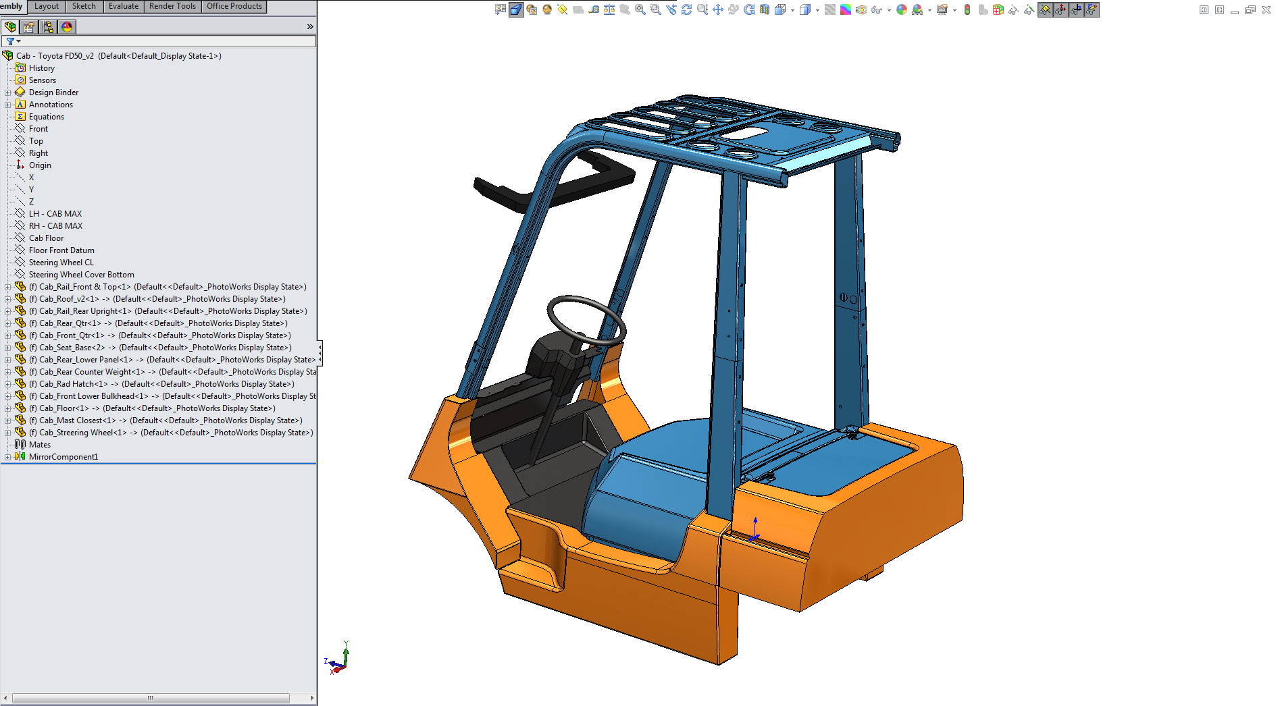This screenshot has width=1278, height=706.
Task: Click the Section View icon
Action: tap(764, 9)
